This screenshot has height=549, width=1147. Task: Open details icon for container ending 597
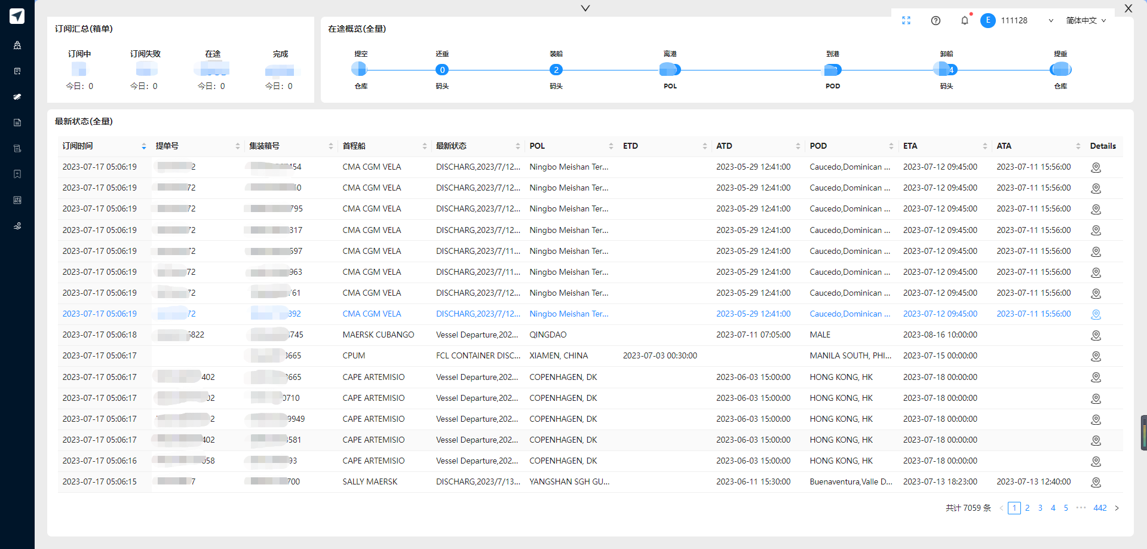click(1096, 252)
